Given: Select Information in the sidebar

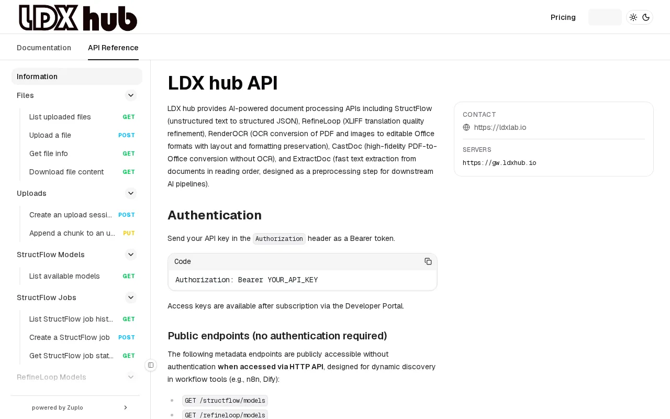Looking at the screenshot, I should 77,76.
